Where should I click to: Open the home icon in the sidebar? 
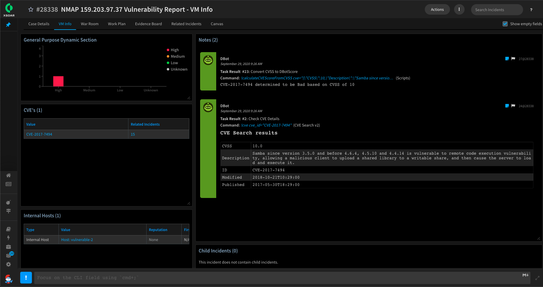(8, 175)
